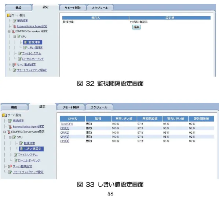Image resolution: width=219 pixels, height=197 pixels.
Task: Click 監視対象 icon in Figure 33 tree
Action: coord(21,143)
